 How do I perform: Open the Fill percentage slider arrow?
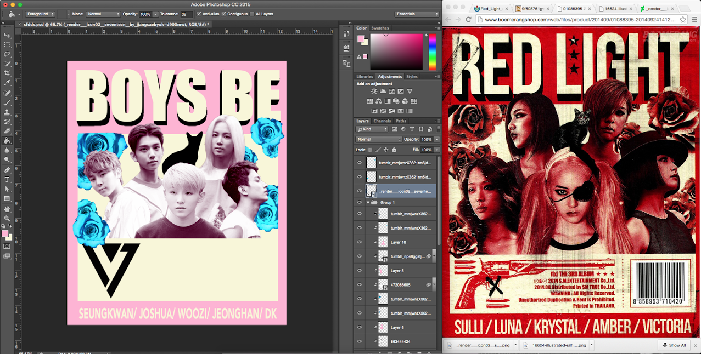(x=436, y=150)
